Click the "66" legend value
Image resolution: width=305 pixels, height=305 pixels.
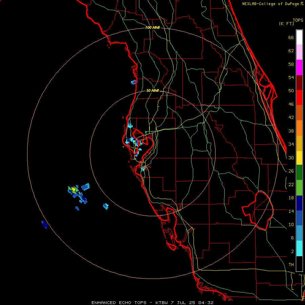coord(291,37)
